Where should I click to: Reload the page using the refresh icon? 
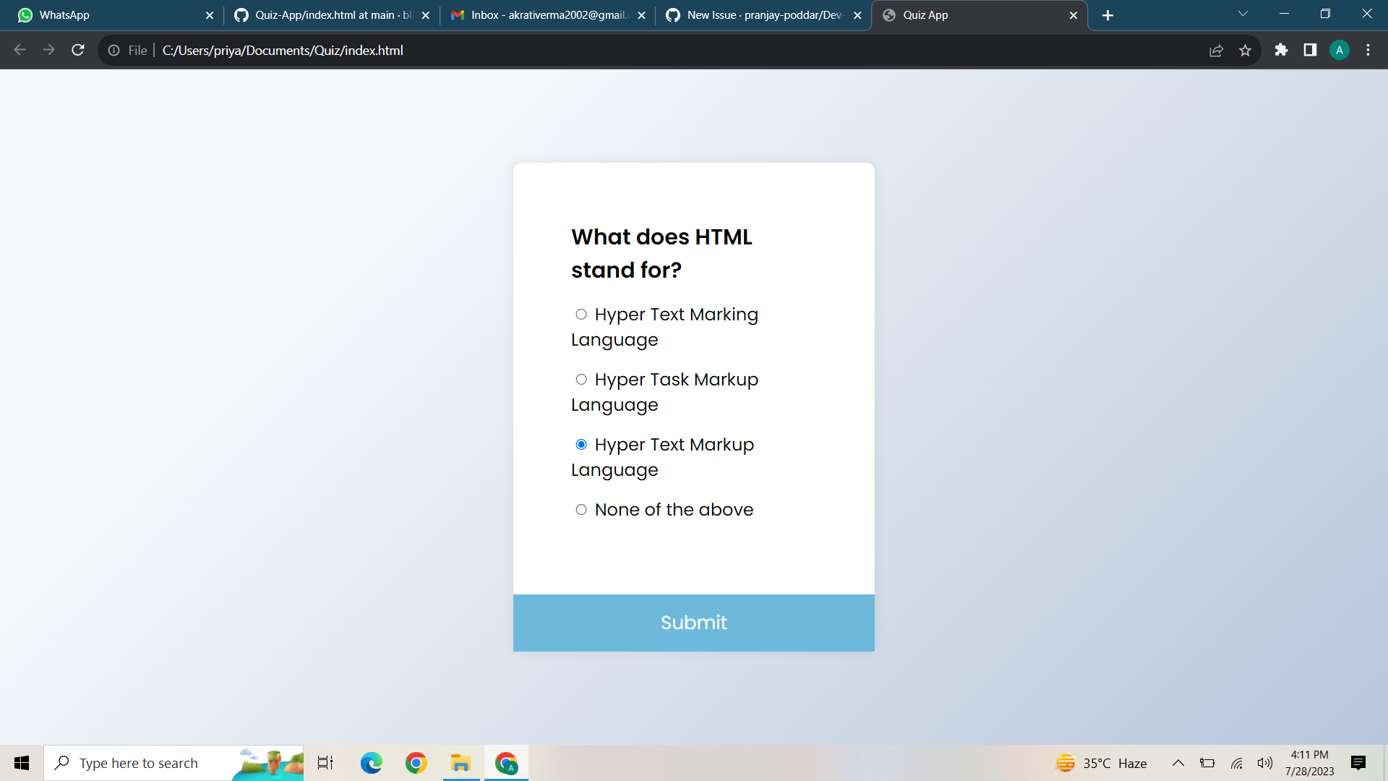click(x=78, y=50)
